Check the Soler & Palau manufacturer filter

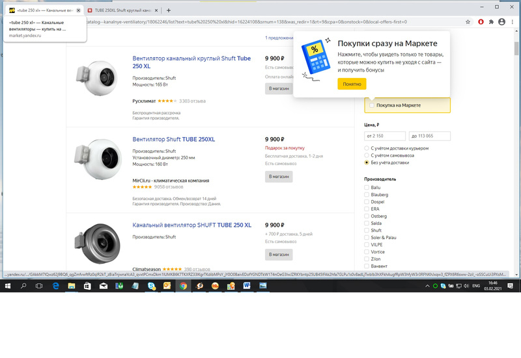(x=367, y=237)
